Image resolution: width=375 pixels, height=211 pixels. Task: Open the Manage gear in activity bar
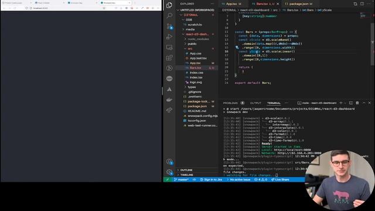[169, 172]
